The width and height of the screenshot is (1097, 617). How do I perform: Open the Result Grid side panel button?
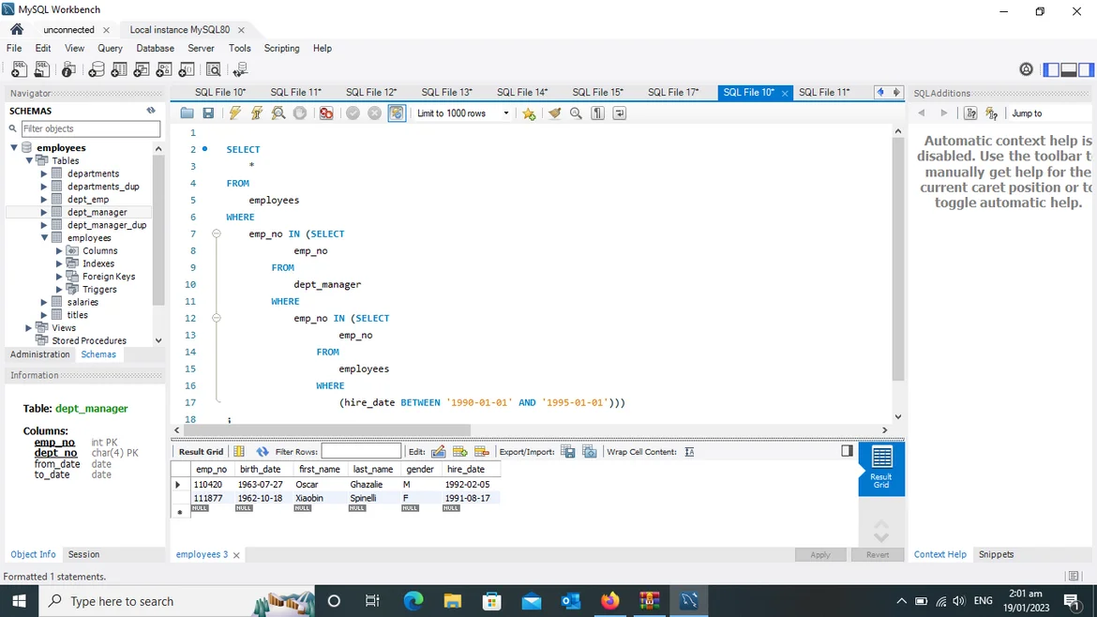pos(880,466)
